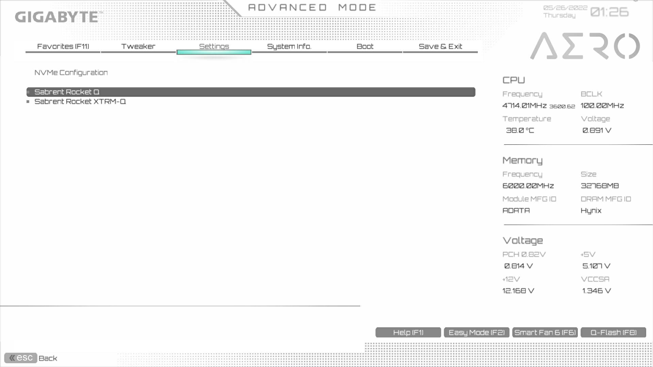Image resolution: width=653 pixels, height=367 pixels.
Task: Navigate to System Info tab
Action: click(289, 46)
